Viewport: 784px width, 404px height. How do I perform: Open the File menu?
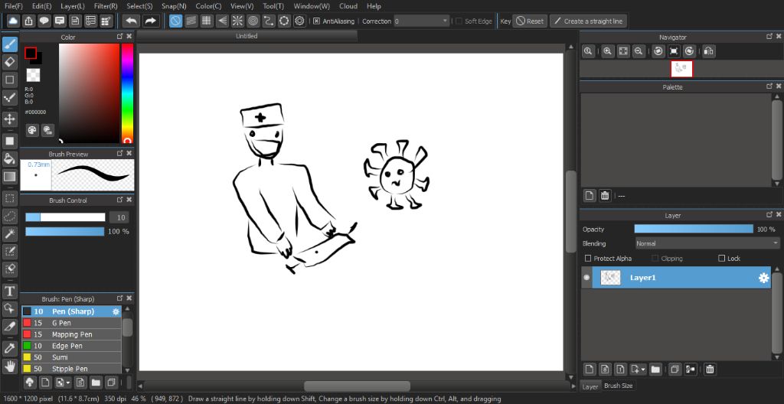pos(14,6)
